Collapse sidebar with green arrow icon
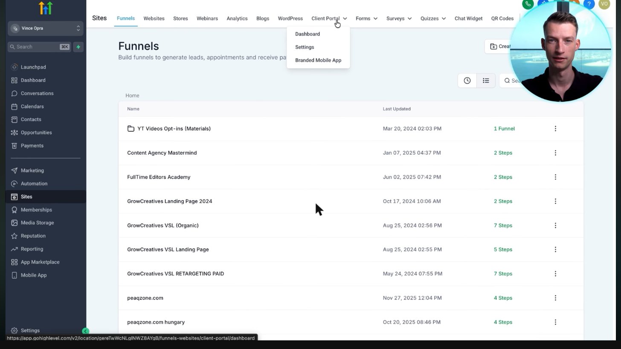Screen dimensions: 621x349 pos(85,331)
